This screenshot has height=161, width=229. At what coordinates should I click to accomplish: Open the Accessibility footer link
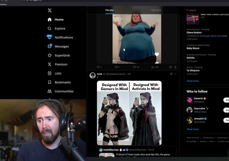191,141
